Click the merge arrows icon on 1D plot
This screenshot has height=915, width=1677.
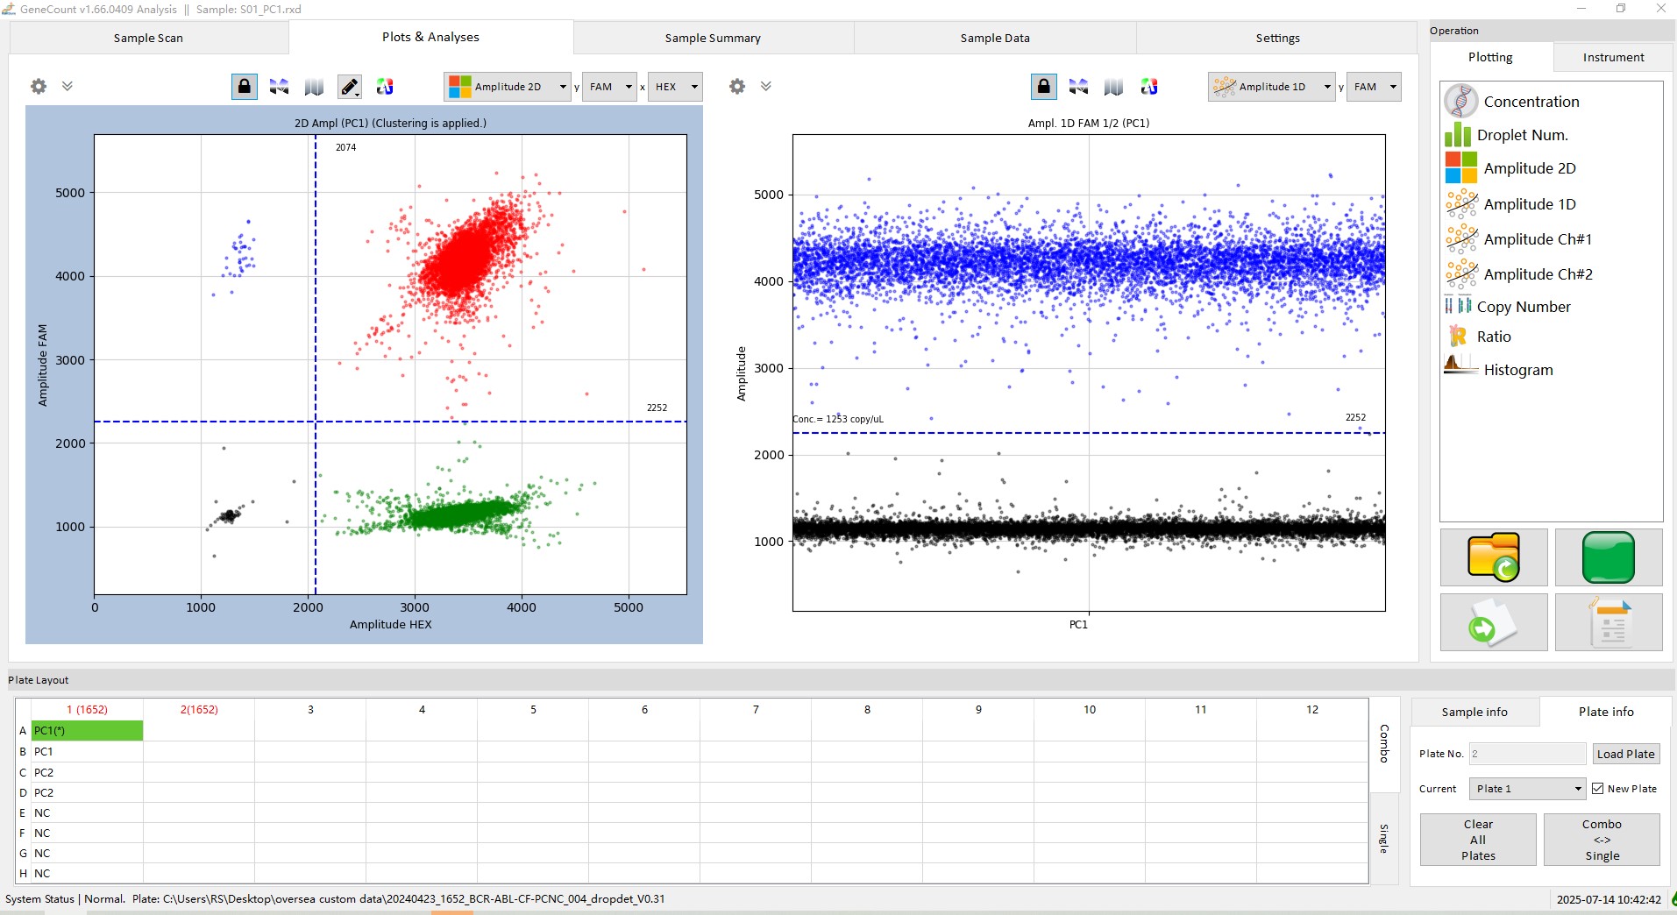tap(1078, 86)
